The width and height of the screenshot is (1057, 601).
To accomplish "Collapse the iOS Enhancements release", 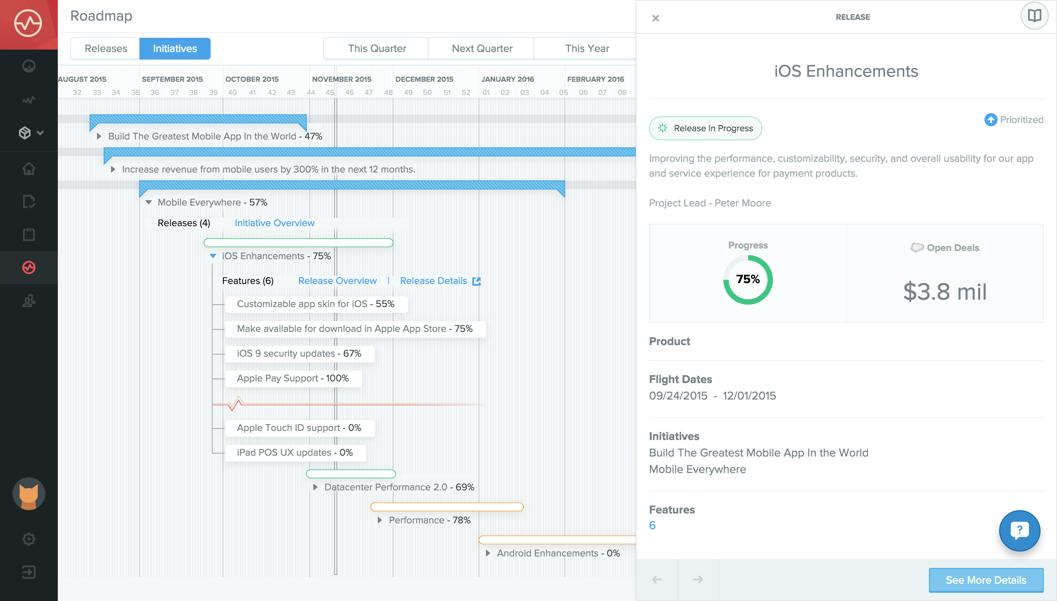I will 213,256.
